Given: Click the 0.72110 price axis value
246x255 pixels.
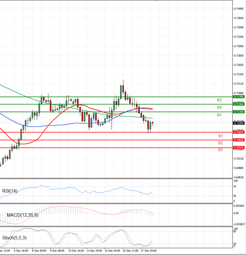Looking at the screenshot, I should (x=239, y=84).
